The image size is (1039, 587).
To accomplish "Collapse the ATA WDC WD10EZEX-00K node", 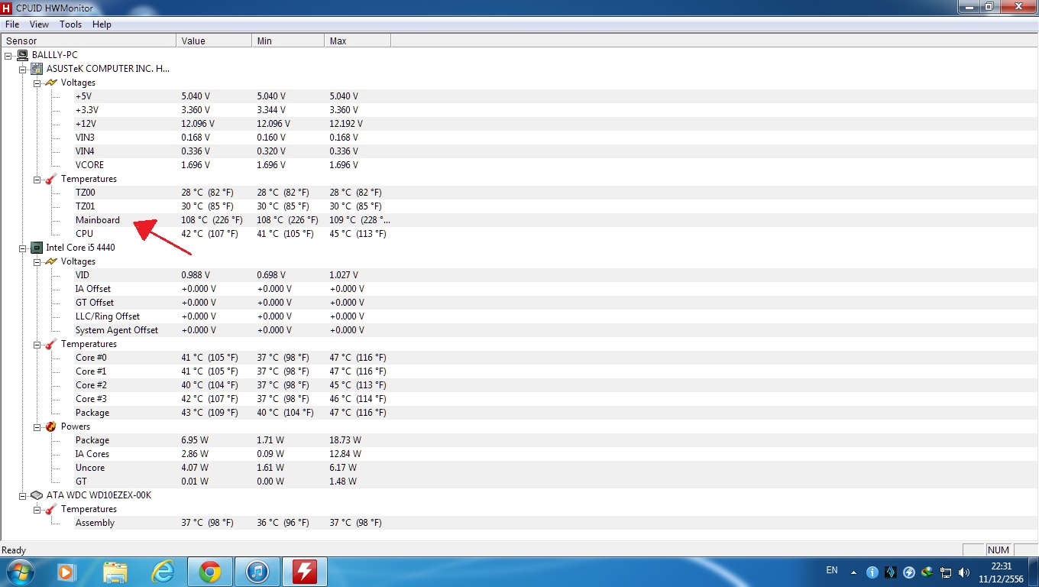I will pos(23,495).
